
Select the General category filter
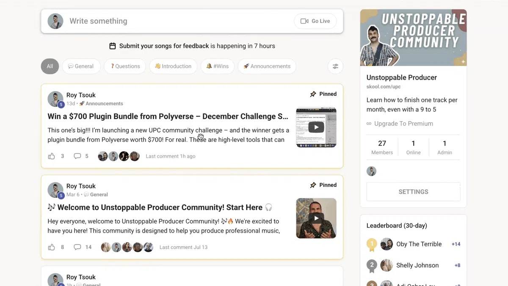(x=81, y=66)
